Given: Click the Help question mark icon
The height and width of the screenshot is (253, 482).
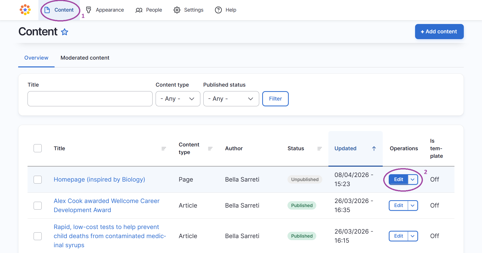Looking at the screenshot, I should pos(218,10).
